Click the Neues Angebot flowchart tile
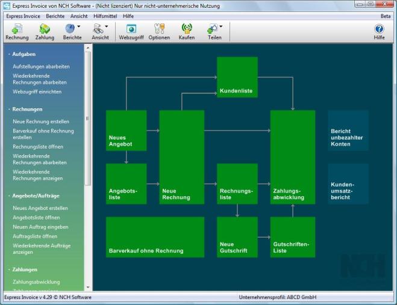 click(x=126, y=131)
